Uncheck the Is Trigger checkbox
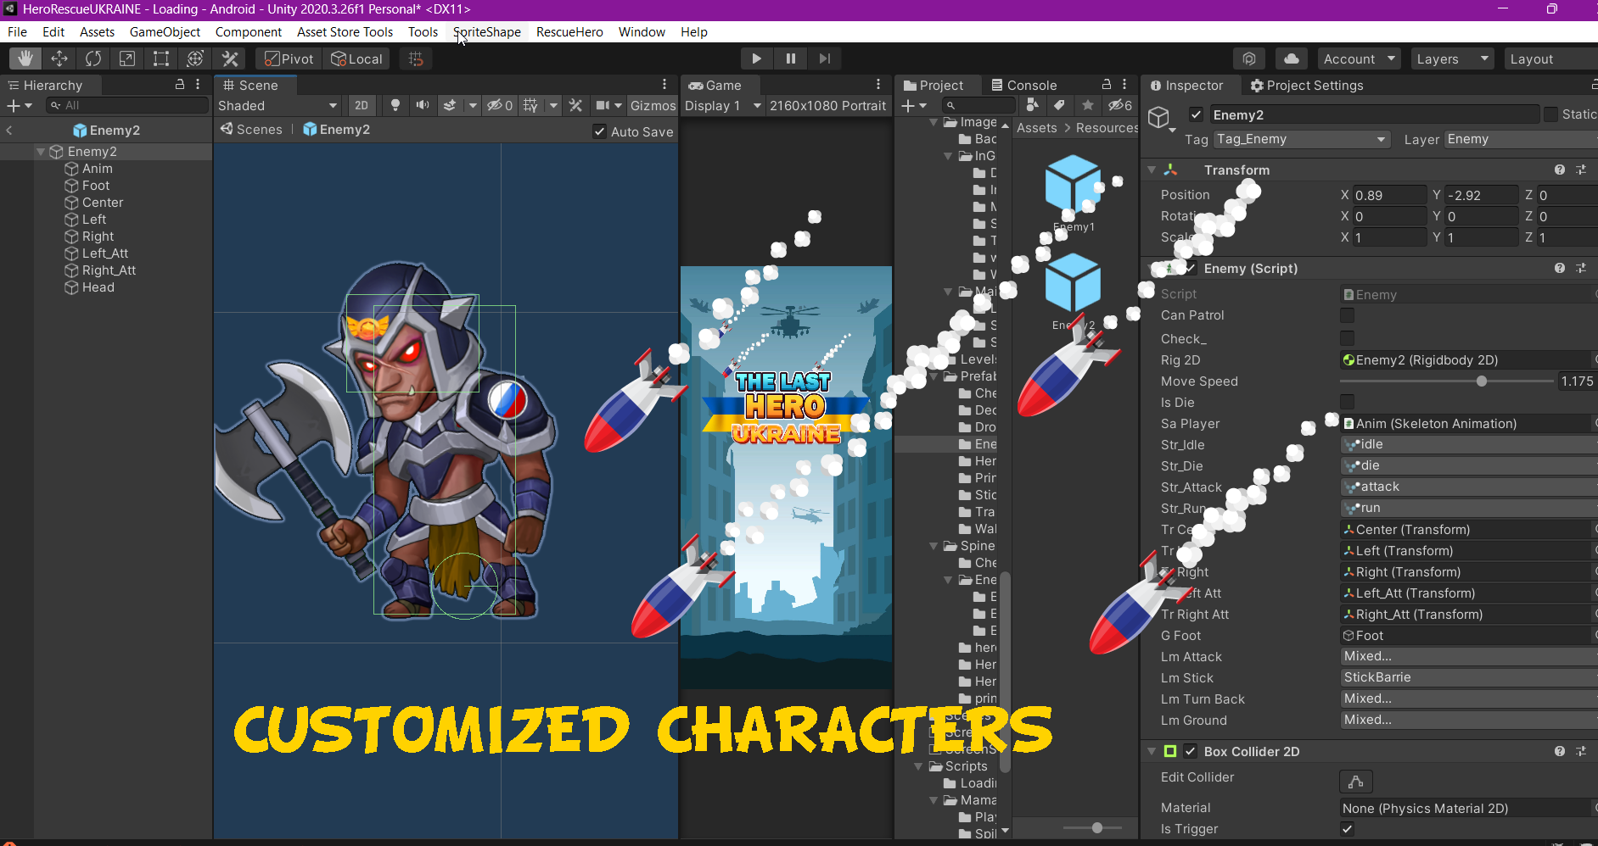Image resolution: width=1598 pixels, height=846 pixels. 1347,829
